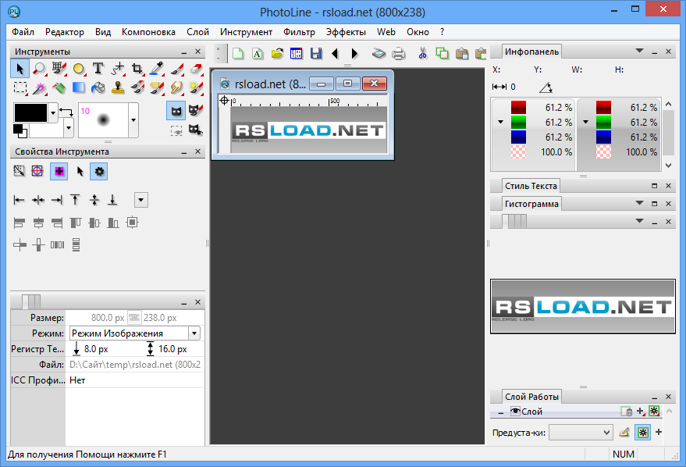Toggle the cat mask with eye button
The image size is (686, 467).
(x=196, y=130)
